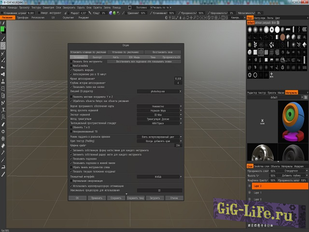The width and height of the screenshot is (309, 232).
Task: Select the brush tool in left toolbar
Action: [3, 38]
